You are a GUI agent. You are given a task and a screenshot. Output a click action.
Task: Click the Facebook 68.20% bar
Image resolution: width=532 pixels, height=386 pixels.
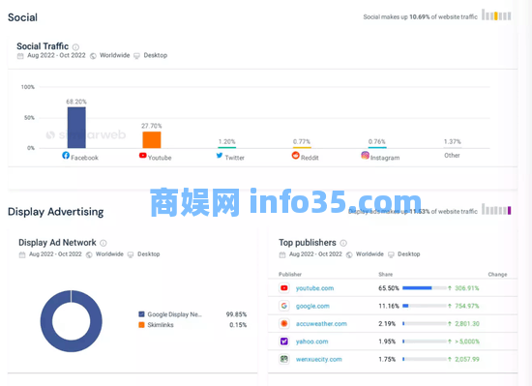coord(76,128)
